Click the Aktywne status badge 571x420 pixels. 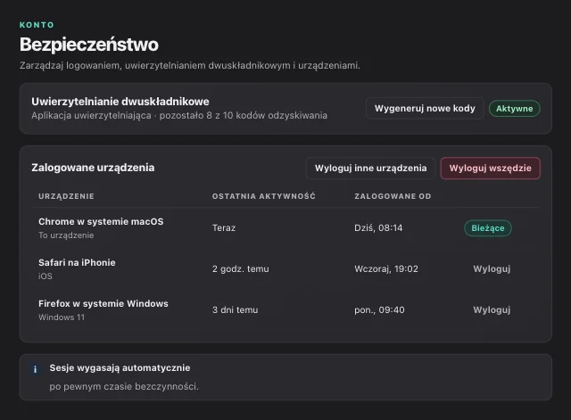(x=514, y=109)
